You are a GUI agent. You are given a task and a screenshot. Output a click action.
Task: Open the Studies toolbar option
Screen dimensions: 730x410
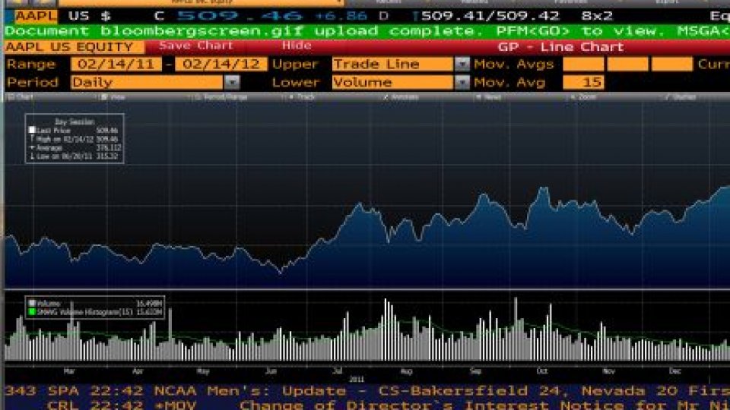(683, 97)
